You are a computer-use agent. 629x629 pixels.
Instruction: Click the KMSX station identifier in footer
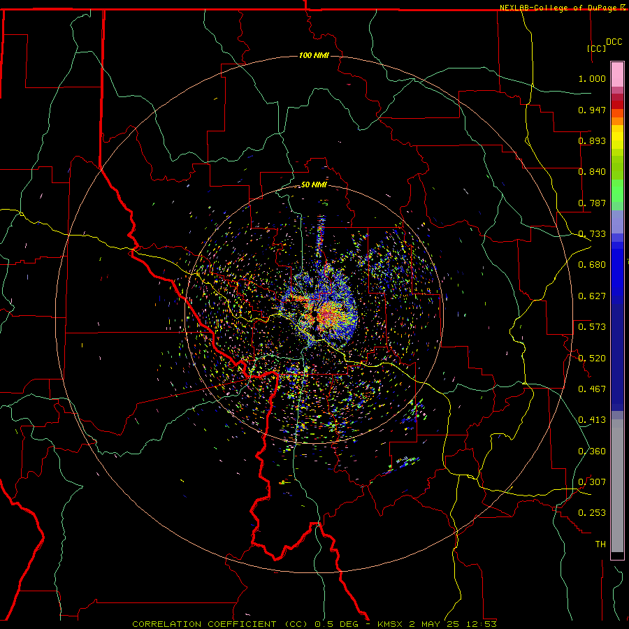tap(391, 624)
